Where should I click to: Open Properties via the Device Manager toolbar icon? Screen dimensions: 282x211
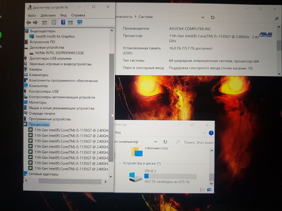coord(54,23)
